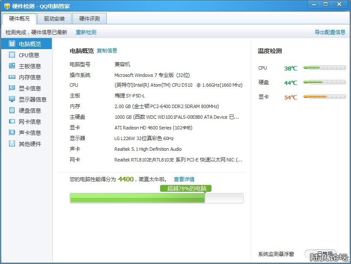Click the 导出配置信息 link

[x=330, y=32]
